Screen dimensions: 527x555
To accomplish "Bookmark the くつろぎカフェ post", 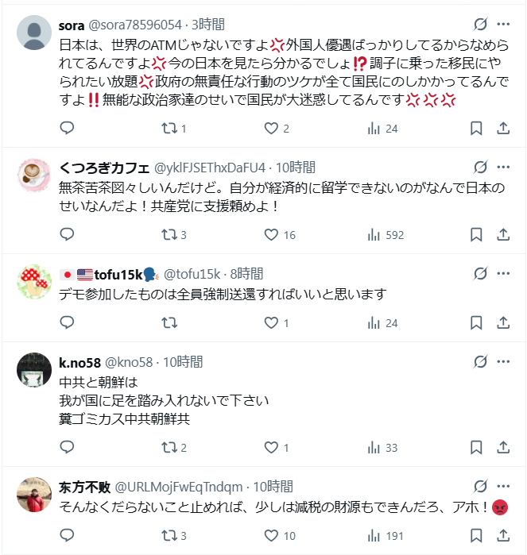I will tap(476, 235).
